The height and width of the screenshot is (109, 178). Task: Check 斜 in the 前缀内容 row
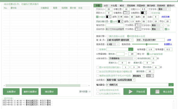pos(166,25)
